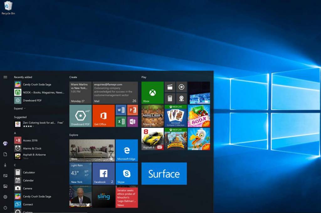
Task: Open Camera from the app list
Action: 39,188
